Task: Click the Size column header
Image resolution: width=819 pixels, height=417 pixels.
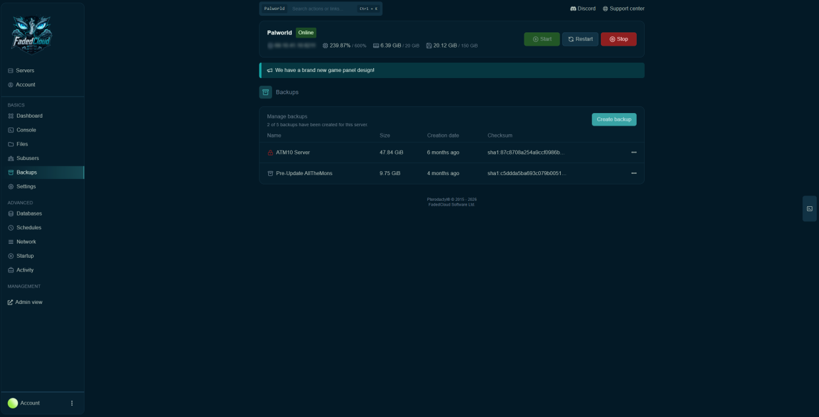Action: pyautogui.click(x=385, y=135)
